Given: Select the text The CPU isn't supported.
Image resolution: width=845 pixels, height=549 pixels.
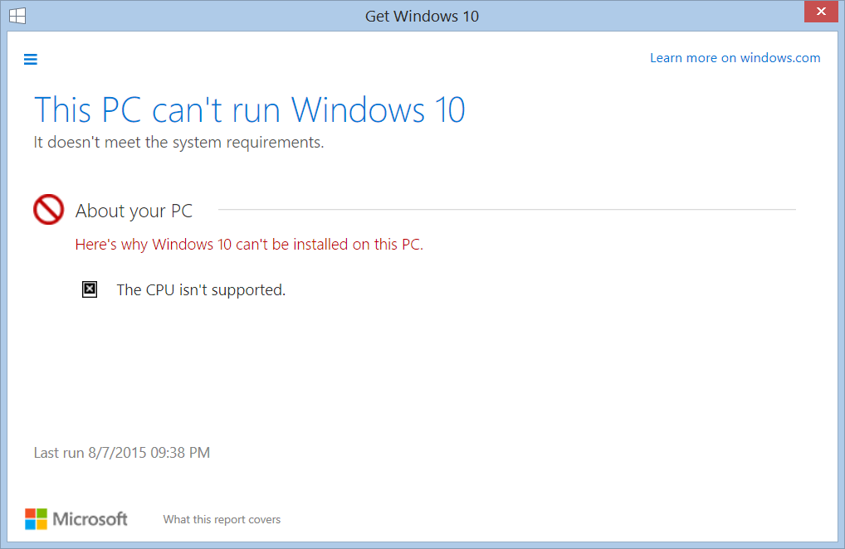Looking at the screenshot, I should click(x=201, y=290).
